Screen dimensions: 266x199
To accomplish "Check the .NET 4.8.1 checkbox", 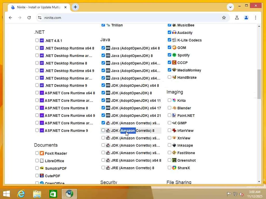I will click(x=37, y=40).
